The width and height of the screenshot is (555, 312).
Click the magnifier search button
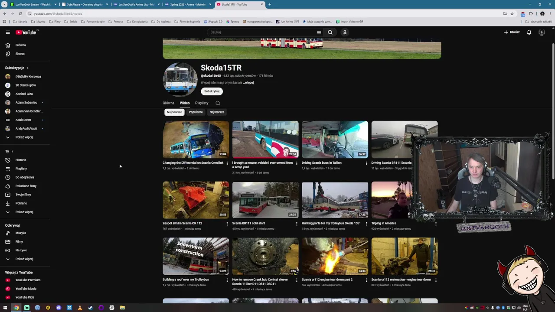point(330,32)
